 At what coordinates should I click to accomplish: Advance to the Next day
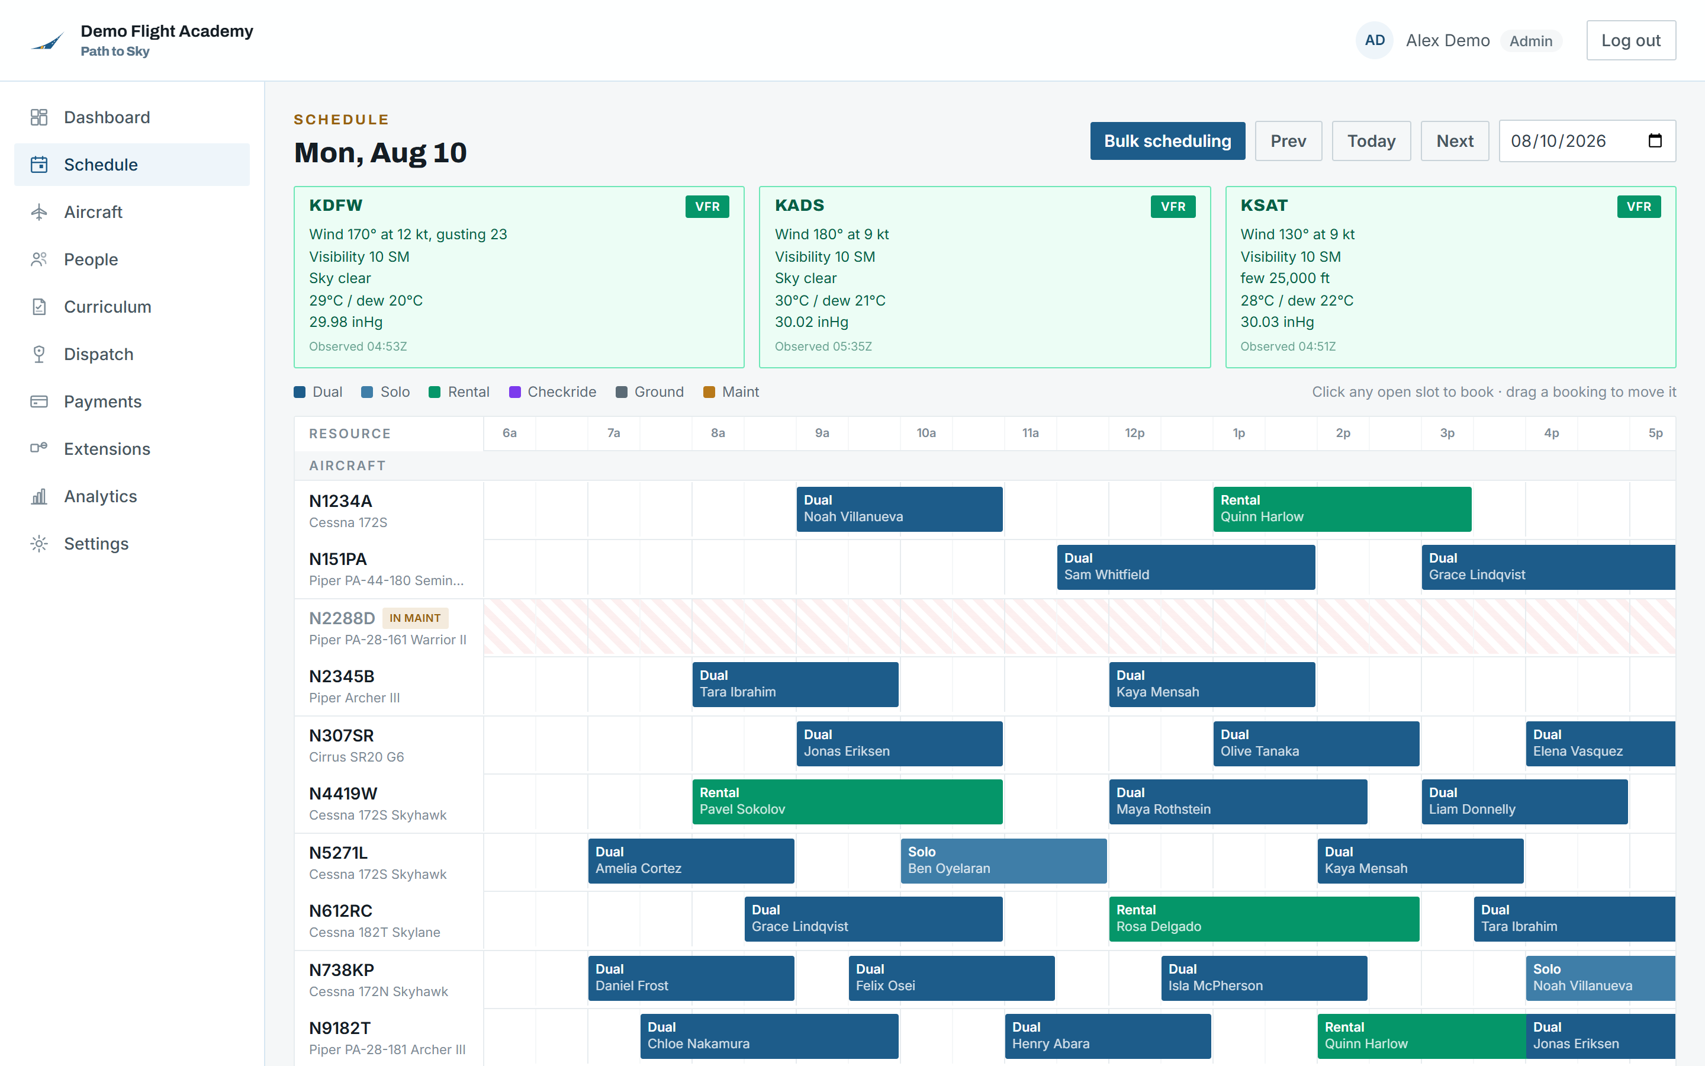pos(1454,141)
